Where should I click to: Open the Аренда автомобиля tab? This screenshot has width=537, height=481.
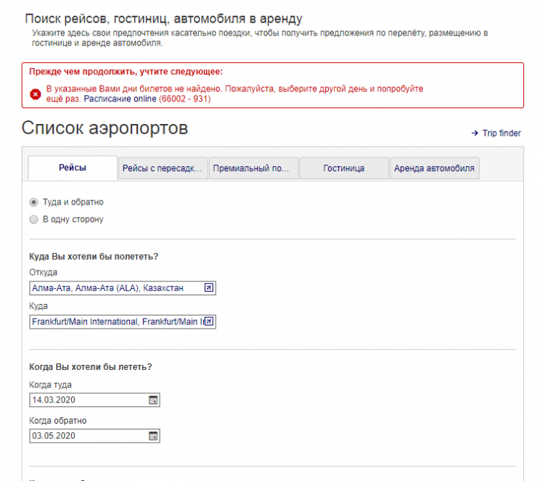[434, 168]
